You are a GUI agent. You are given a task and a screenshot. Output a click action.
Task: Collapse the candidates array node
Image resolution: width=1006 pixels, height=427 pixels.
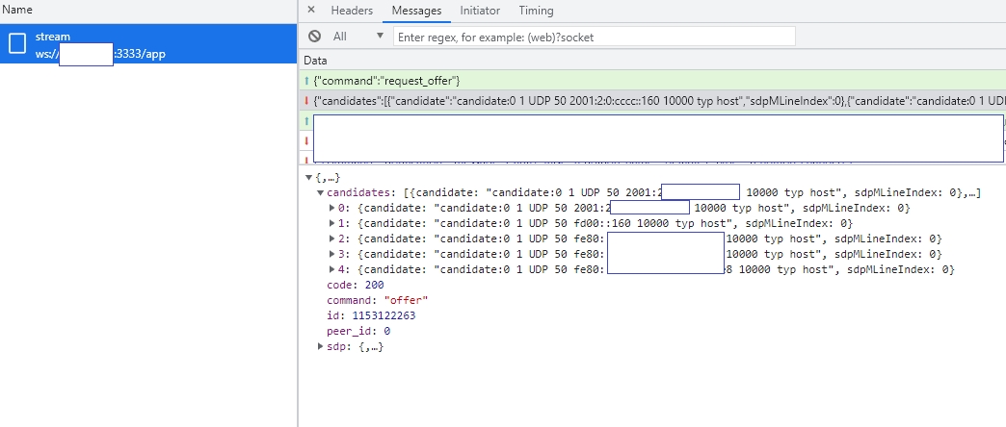tap(320, 193)
